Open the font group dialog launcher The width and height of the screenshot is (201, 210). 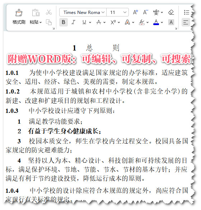point(176,28)
